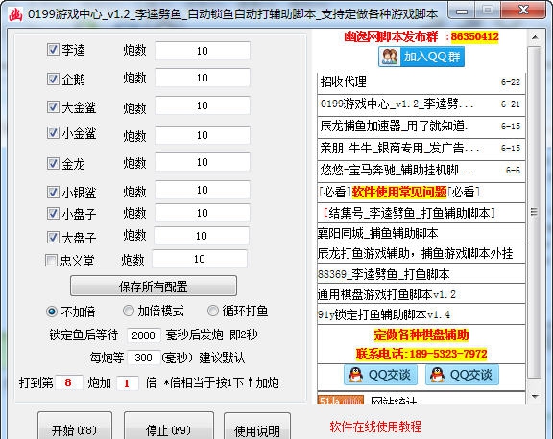
Task: Click the 企鹅 炮数 input field
Action: click(203, 78)
